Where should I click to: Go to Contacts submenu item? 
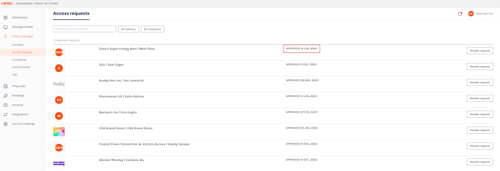[18, 45]
